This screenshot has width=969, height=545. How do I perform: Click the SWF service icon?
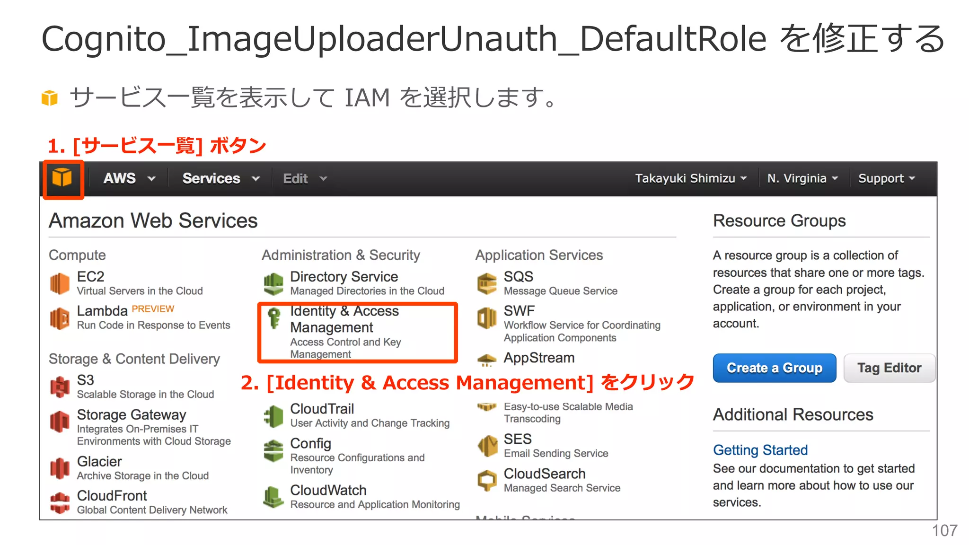pos(487,318)
